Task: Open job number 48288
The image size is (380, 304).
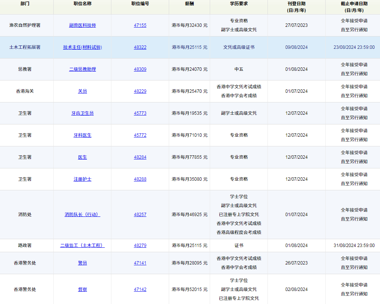Action: (140, 179)
